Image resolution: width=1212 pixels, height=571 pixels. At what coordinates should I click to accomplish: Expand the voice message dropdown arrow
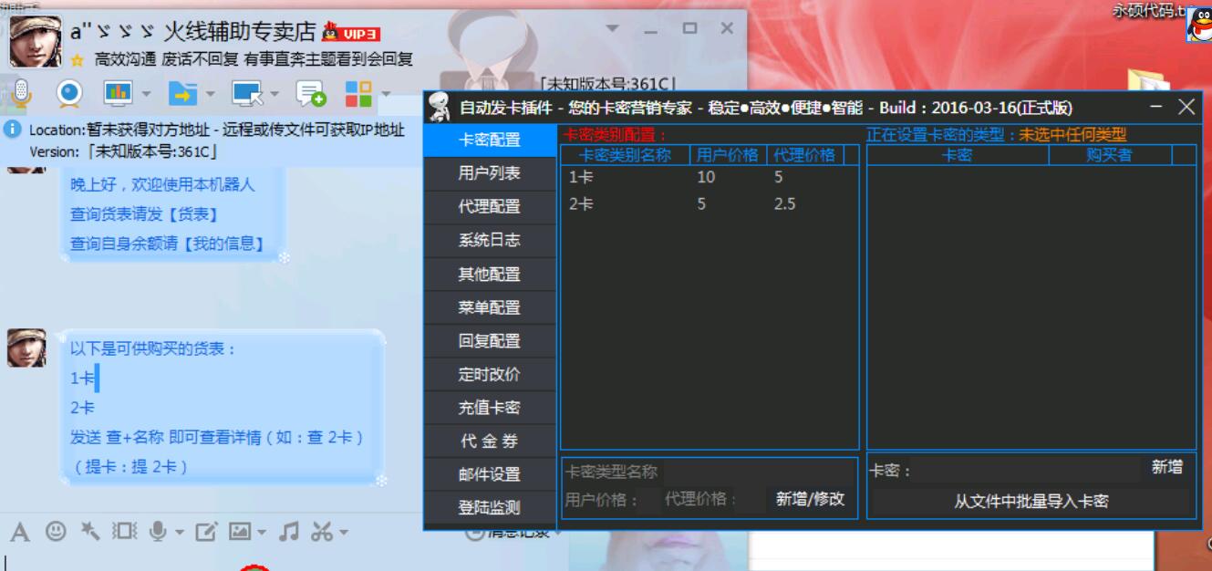pyautogui.click(x=179, y=532)
